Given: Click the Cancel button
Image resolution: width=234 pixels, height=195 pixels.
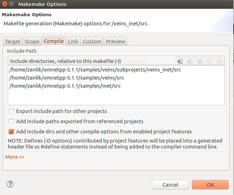Looking at the screenshot, I should coord(170,184).
